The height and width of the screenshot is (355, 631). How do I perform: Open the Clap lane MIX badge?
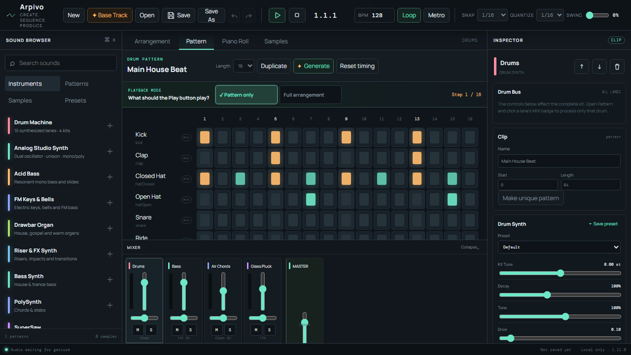point(186,158)
